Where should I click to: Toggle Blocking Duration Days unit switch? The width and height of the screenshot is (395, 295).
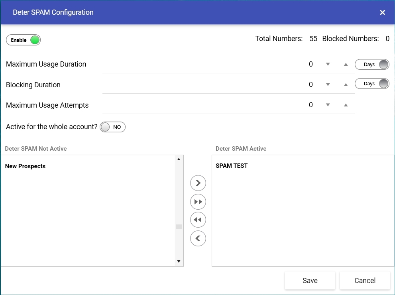tap(372, 84)
